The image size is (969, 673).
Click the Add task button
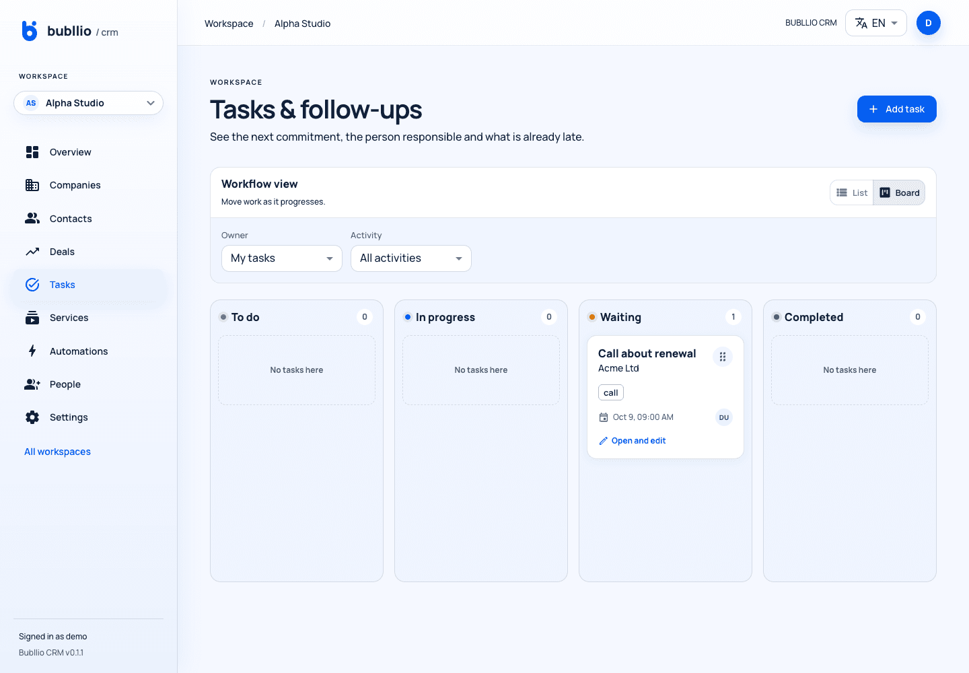coord(897,109)
